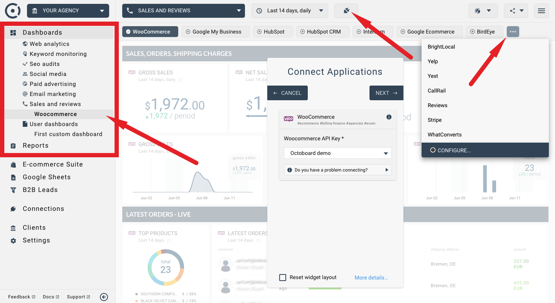Open Email marketing in the sidebar
Screen dimensions: 555x303
(x=52, y=94)
